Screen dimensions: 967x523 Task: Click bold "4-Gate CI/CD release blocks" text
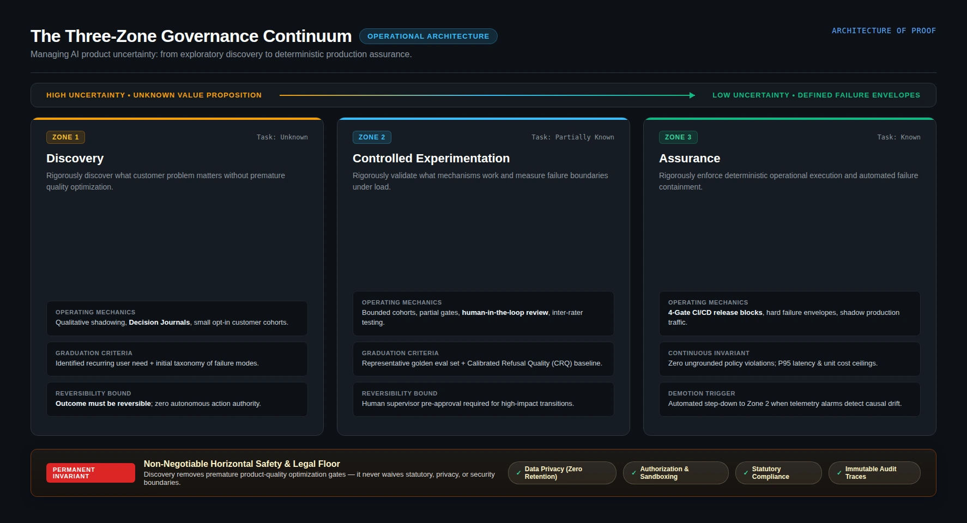coord(715,313)
